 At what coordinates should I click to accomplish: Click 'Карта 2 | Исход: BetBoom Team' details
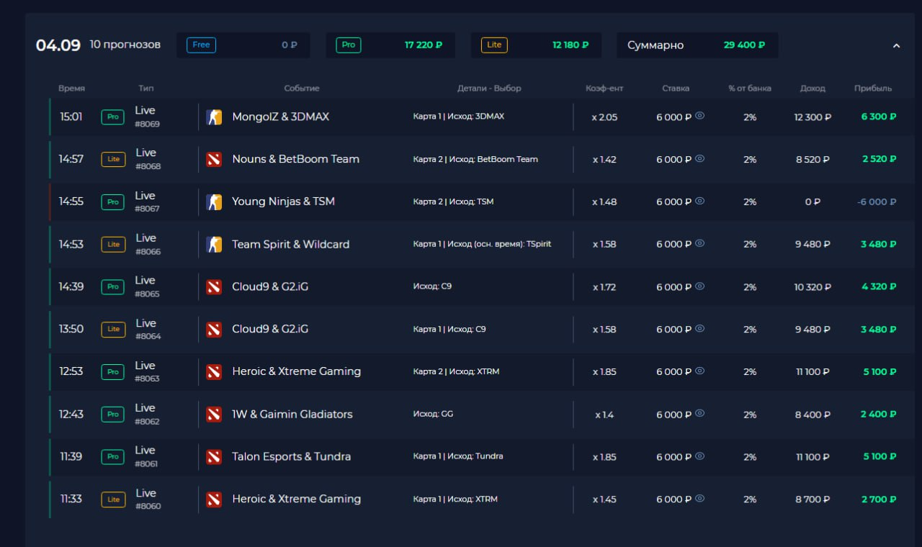(475, 159)
